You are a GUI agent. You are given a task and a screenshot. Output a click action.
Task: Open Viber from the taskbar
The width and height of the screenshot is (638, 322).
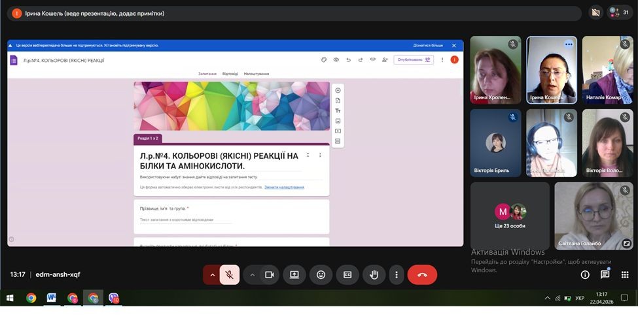click(113, 298)
